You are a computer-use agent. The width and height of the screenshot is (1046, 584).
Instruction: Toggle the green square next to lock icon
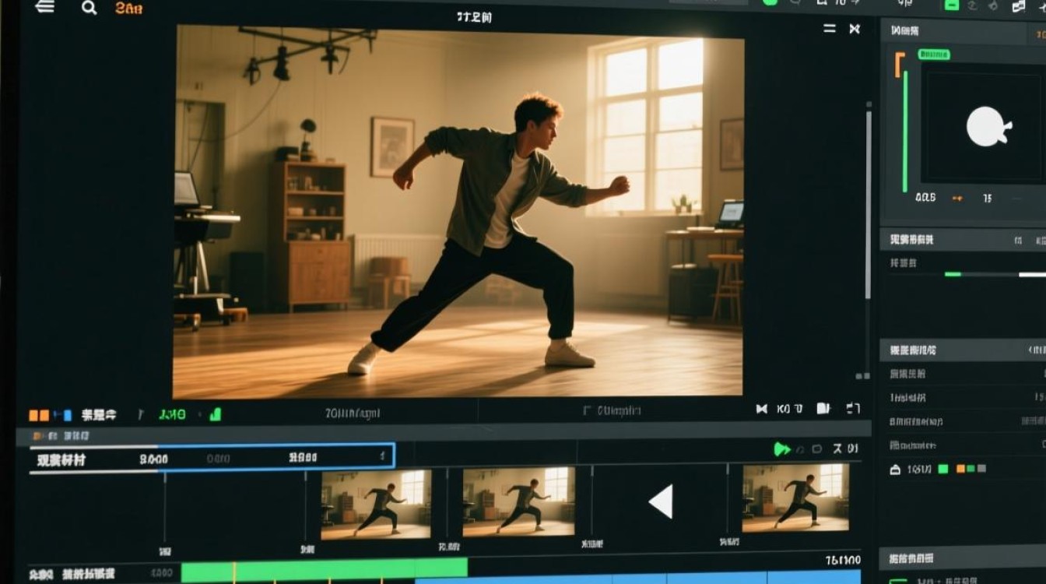[943, 469]
